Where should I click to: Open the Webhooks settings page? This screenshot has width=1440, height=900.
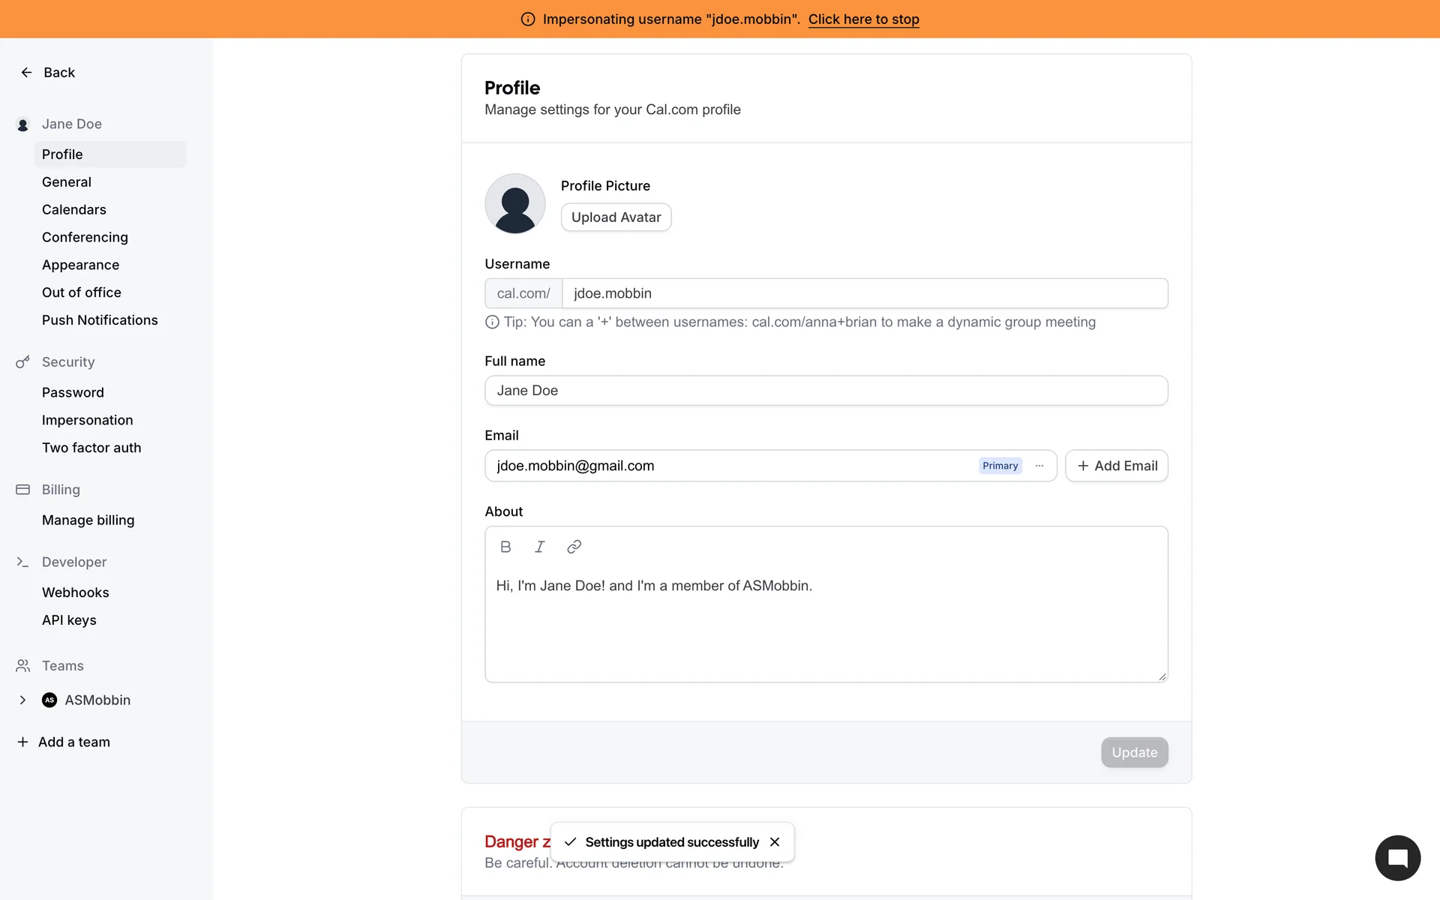[76, 592]
